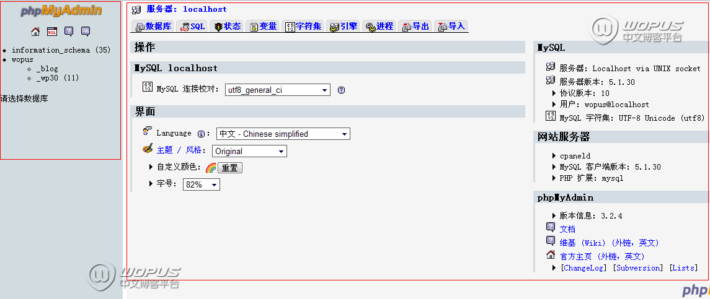Open the 字符集 (Charsets) tab
The width and height of the screenshot is (710, 299).
pyautogui.click(x=303, y=26)
